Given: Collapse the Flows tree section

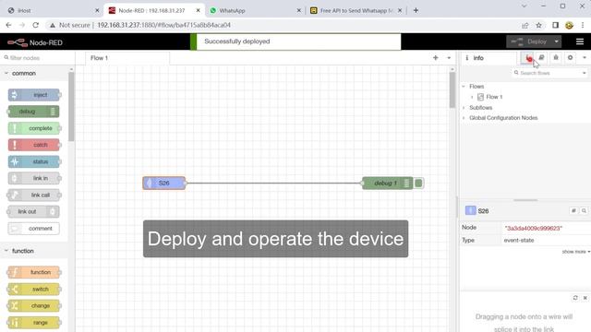Looking at the screenshot, I should [x=464, y=86].
